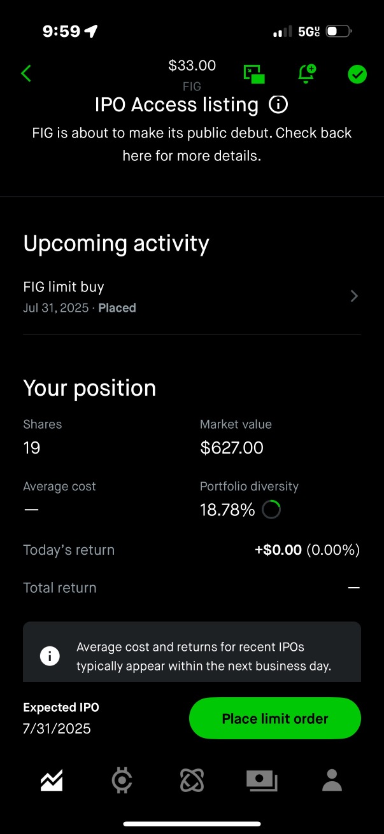The height and width of the screenshot is (834, 384).
Task: Tap the bell alert icon
Action: point(306,74)
